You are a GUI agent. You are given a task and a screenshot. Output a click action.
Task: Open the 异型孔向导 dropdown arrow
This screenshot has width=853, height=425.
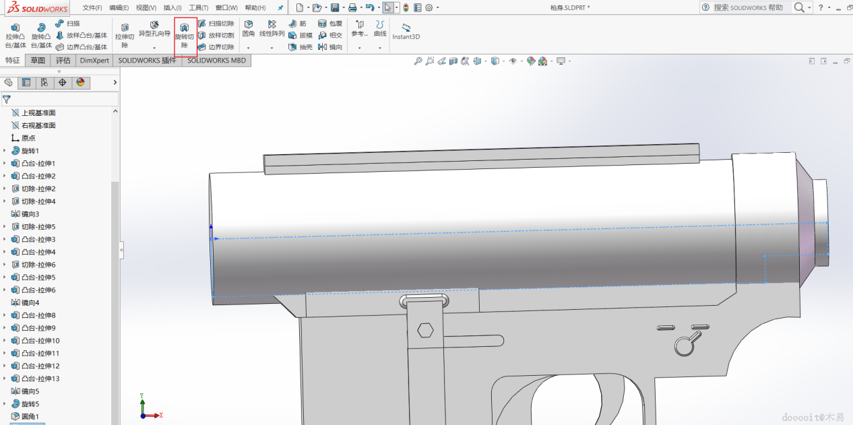tap(154, 48)
